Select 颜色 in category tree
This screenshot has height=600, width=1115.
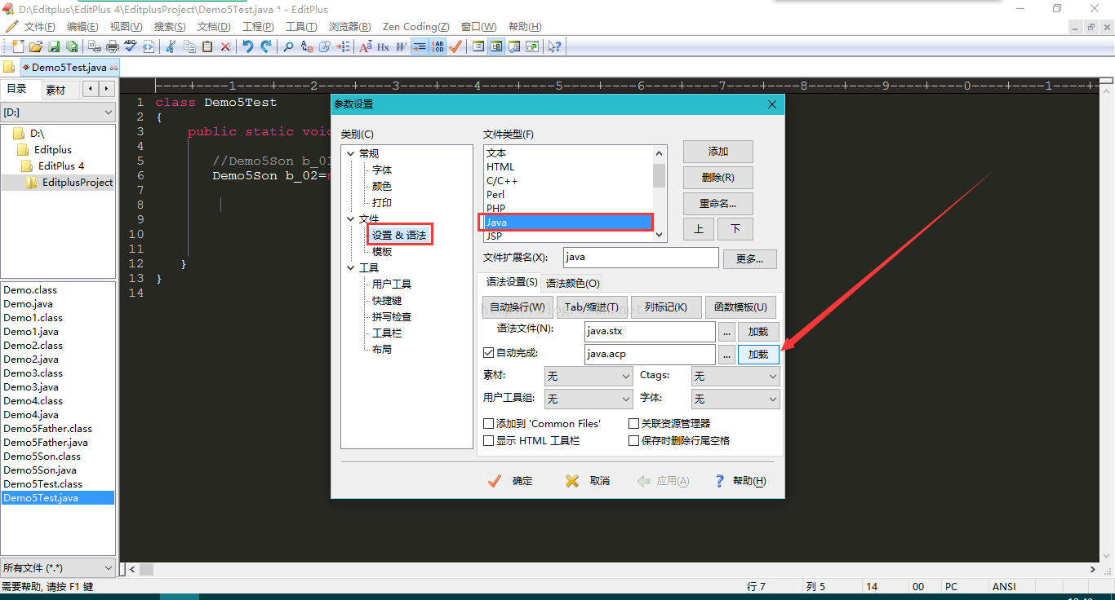click(382, 186)
